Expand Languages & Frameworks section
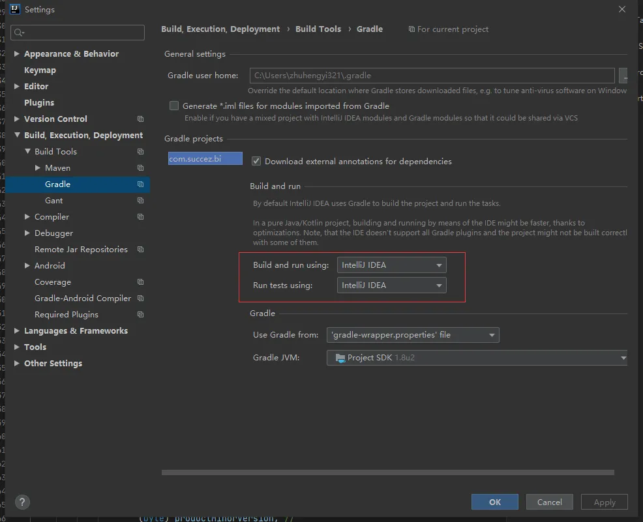Viewport: 643px width, 522px height. point(17,330)
